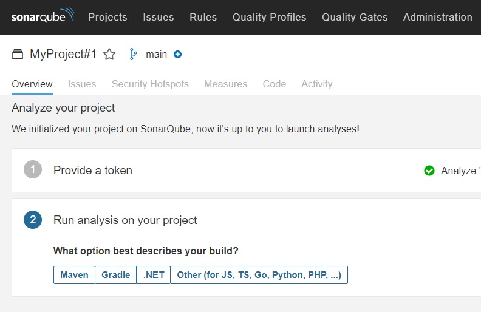
Task: Go to the Rules menu item
Action: click(x=203, y=17)
